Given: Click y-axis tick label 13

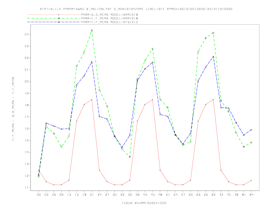Looking at the screenshot, I should pyautogui.click(x=26, y=164).
